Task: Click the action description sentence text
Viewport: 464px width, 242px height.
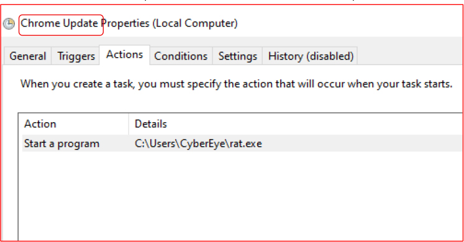Action: [236, 84]
